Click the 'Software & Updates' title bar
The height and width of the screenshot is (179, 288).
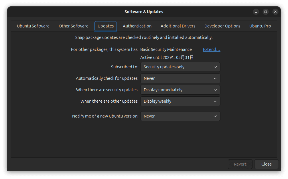click(144, 12)
